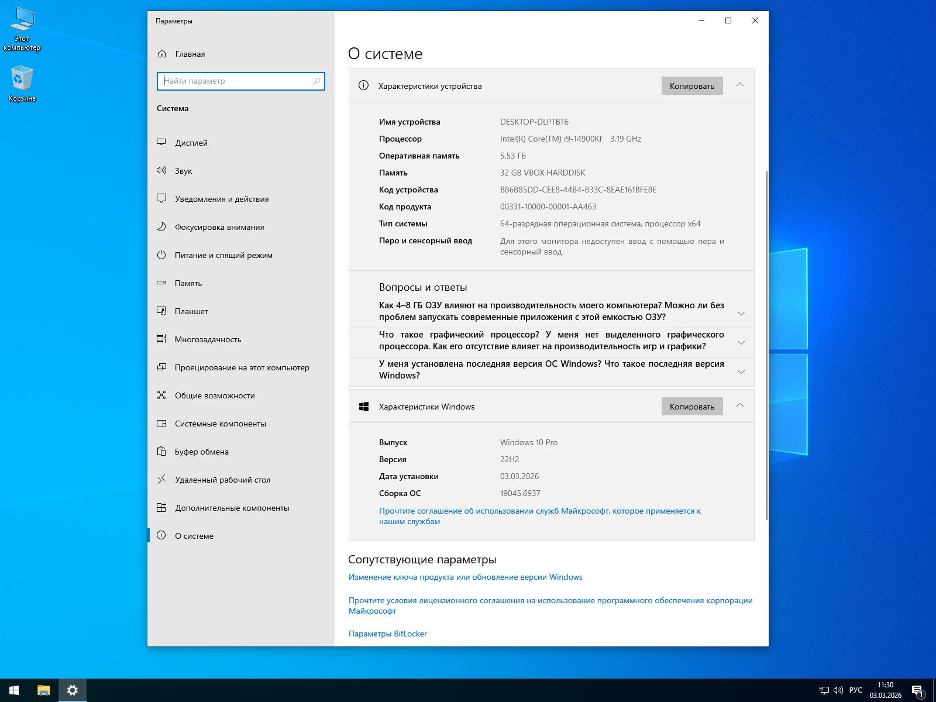Click the Home icon in sidebar
Image resolution: width=936 pixels, height=702 pixels.
(162, 53)
